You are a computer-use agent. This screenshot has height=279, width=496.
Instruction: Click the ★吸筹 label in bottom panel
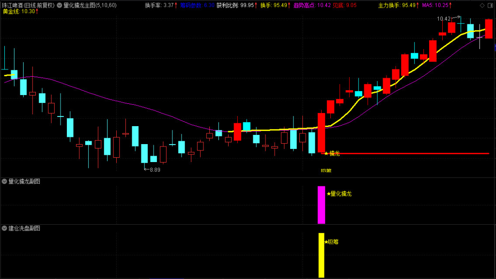[x=331, y=242]
